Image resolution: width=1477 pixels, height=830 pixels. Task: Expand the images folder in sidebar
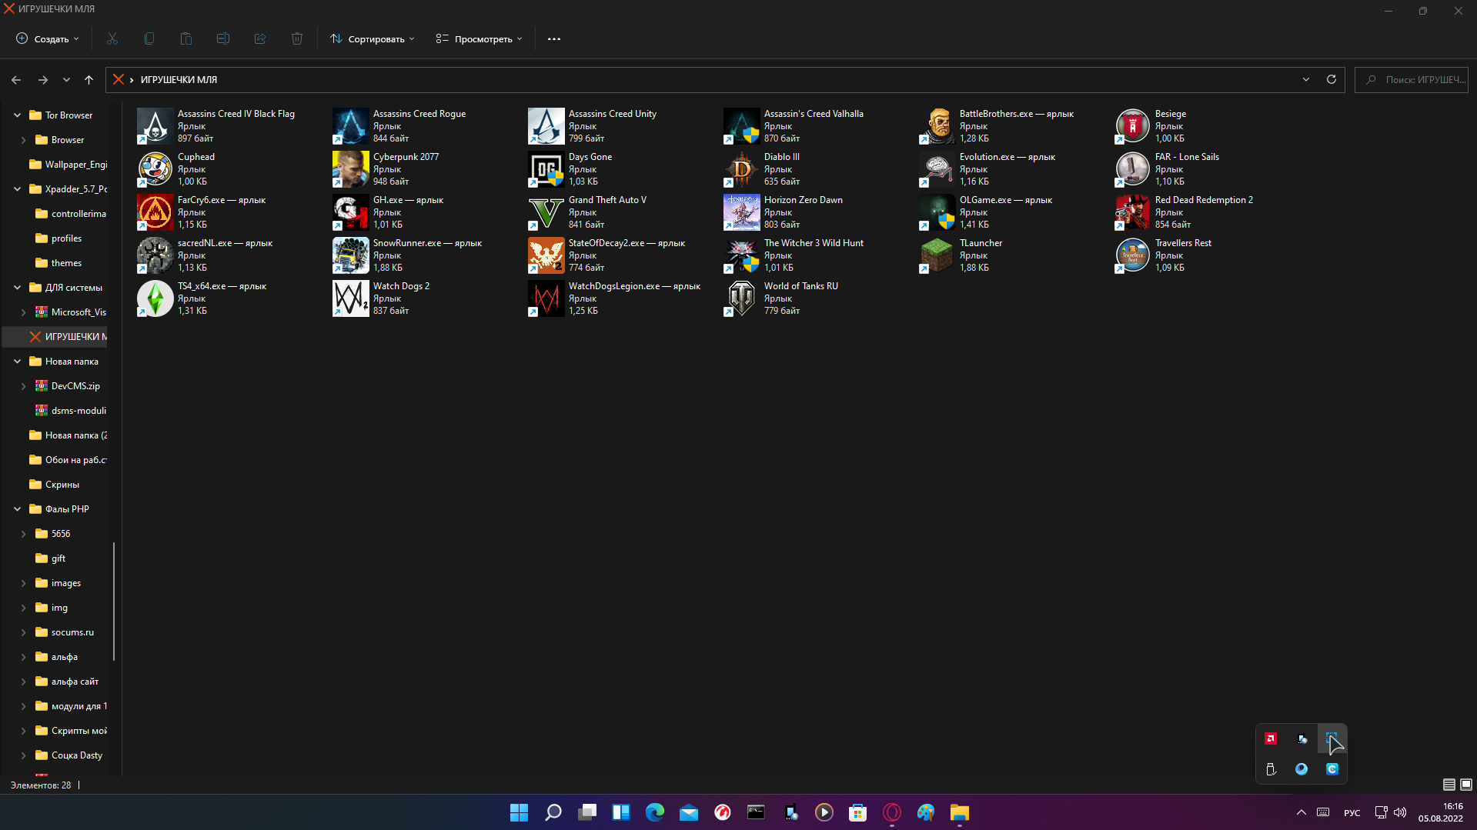pyautogui.click(x=23, y=583)
